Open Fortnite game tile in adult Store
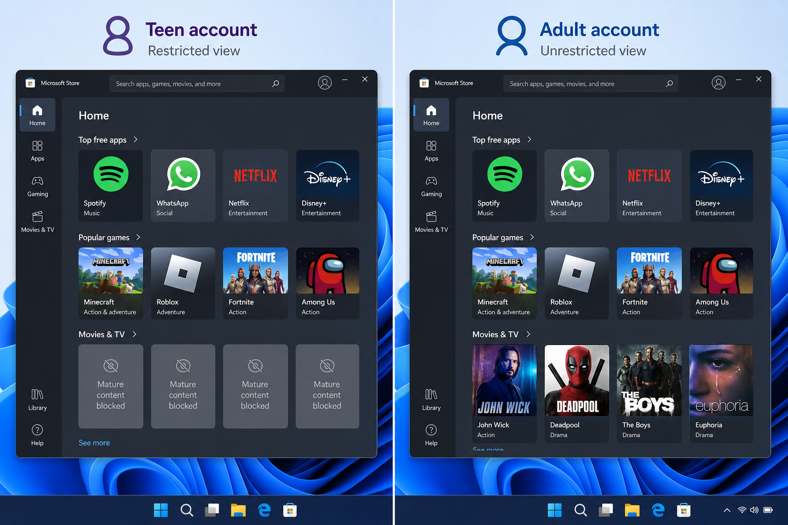 [649, 284]
